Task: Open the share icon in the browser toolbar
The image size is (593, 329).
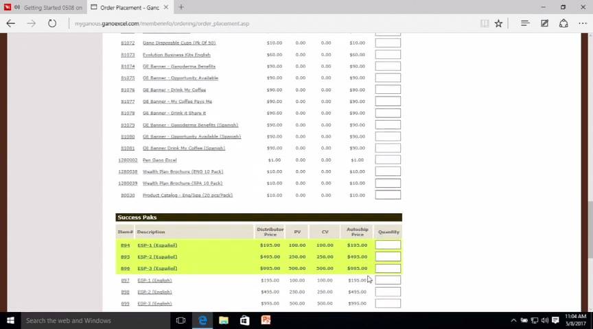Action: point(563,23)
